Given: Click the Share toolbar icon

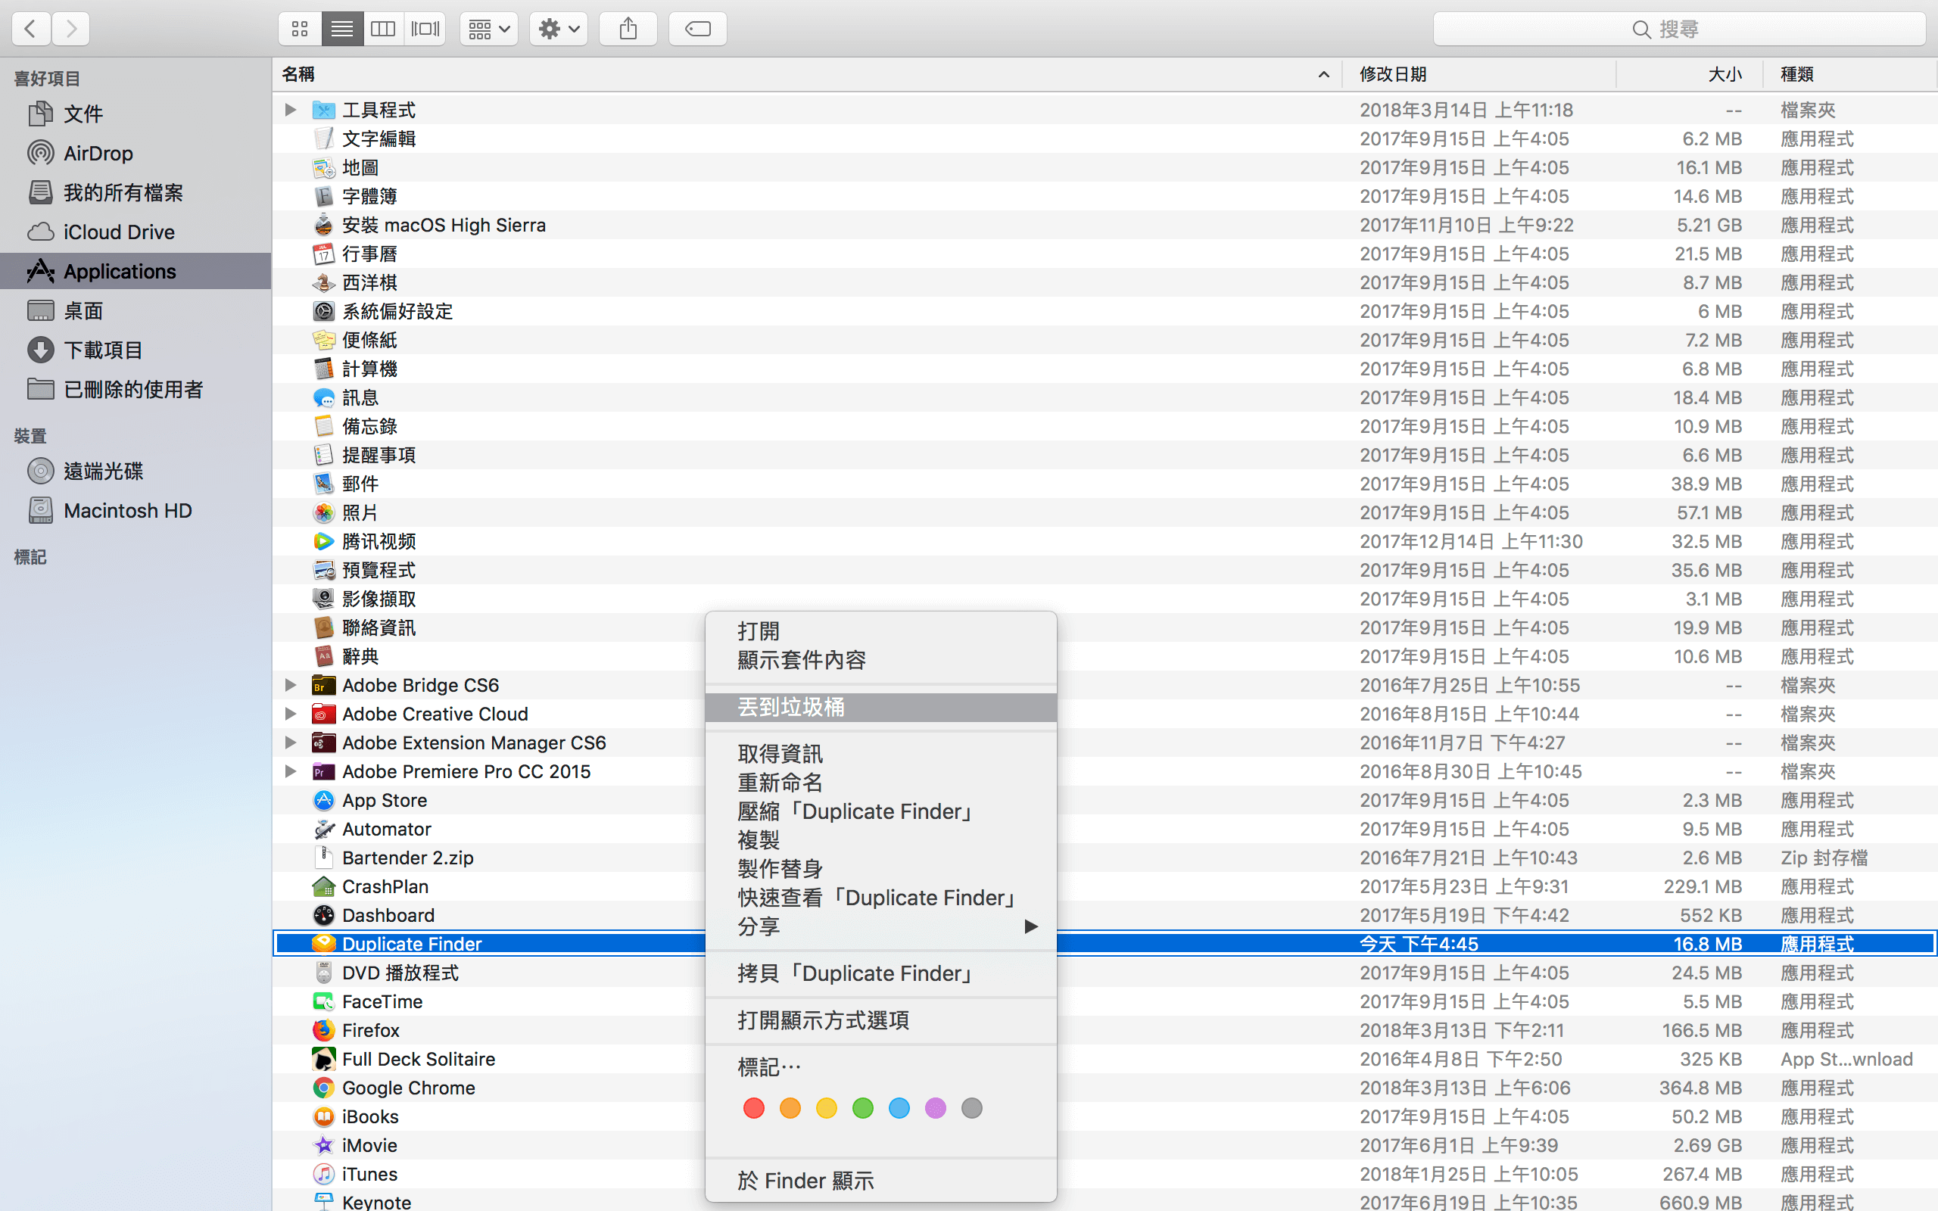Looking at the screenshot, I should (628, 30).
